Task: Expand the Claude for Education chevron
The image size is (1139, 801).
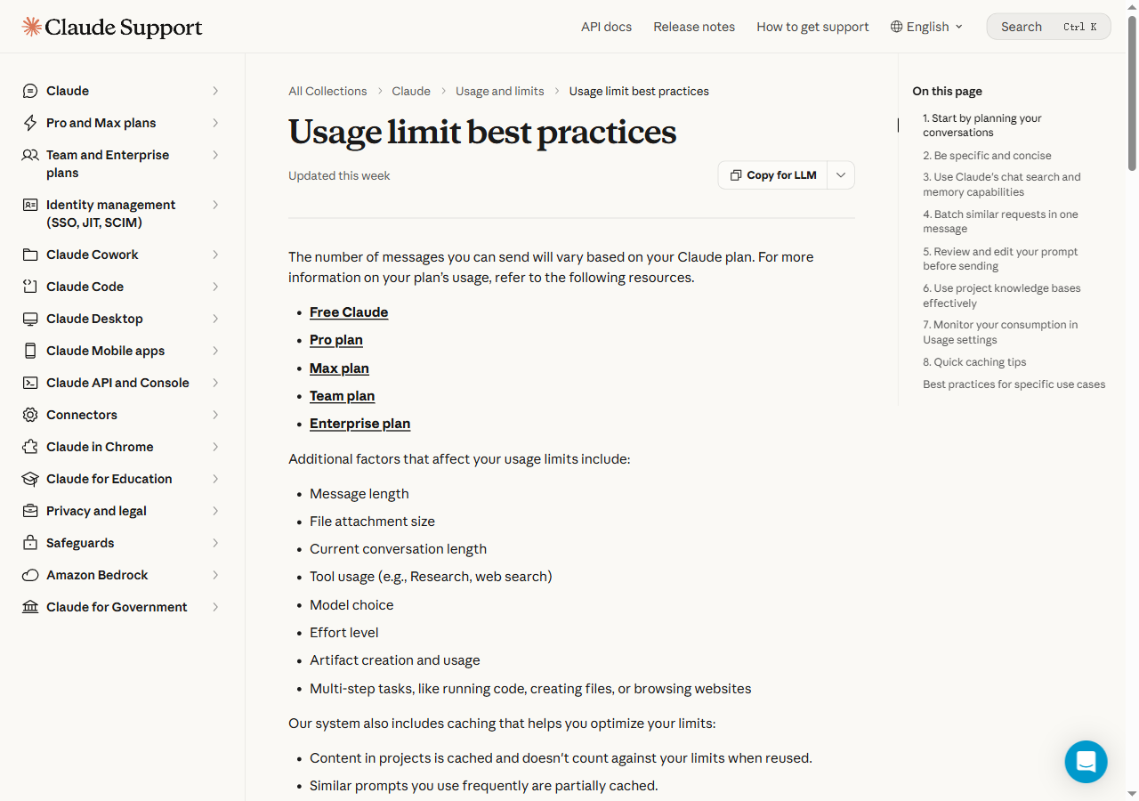Action: click(215, 479)
